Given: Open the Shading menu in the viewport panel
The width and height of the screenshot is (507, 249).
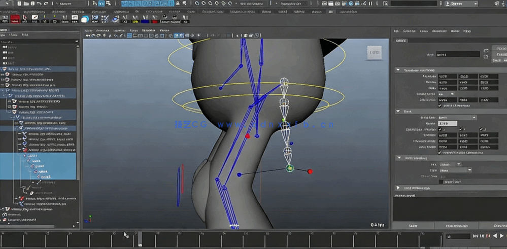Looking at the screenshot, I should [x=103, y=30].
